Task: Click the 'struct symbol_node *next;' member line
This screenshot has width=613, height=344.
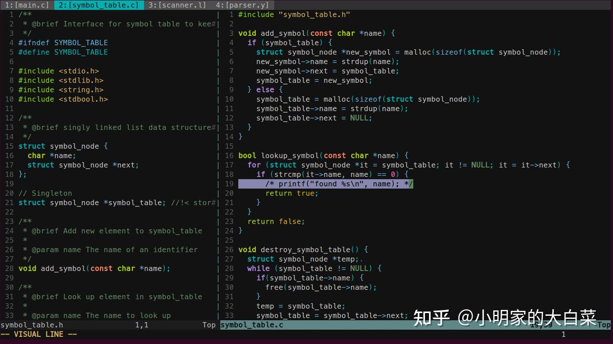Action: 83,165
